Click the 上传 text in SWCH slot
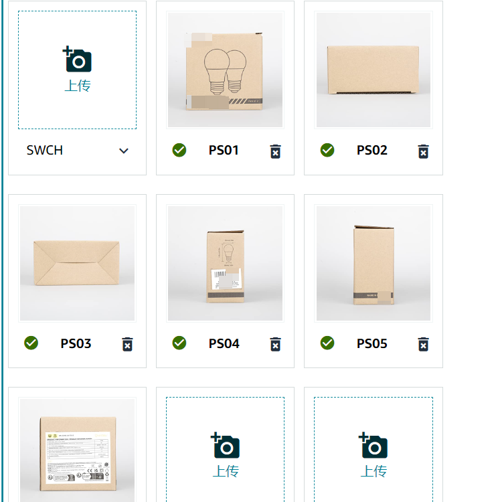 [x=78, y=86]
